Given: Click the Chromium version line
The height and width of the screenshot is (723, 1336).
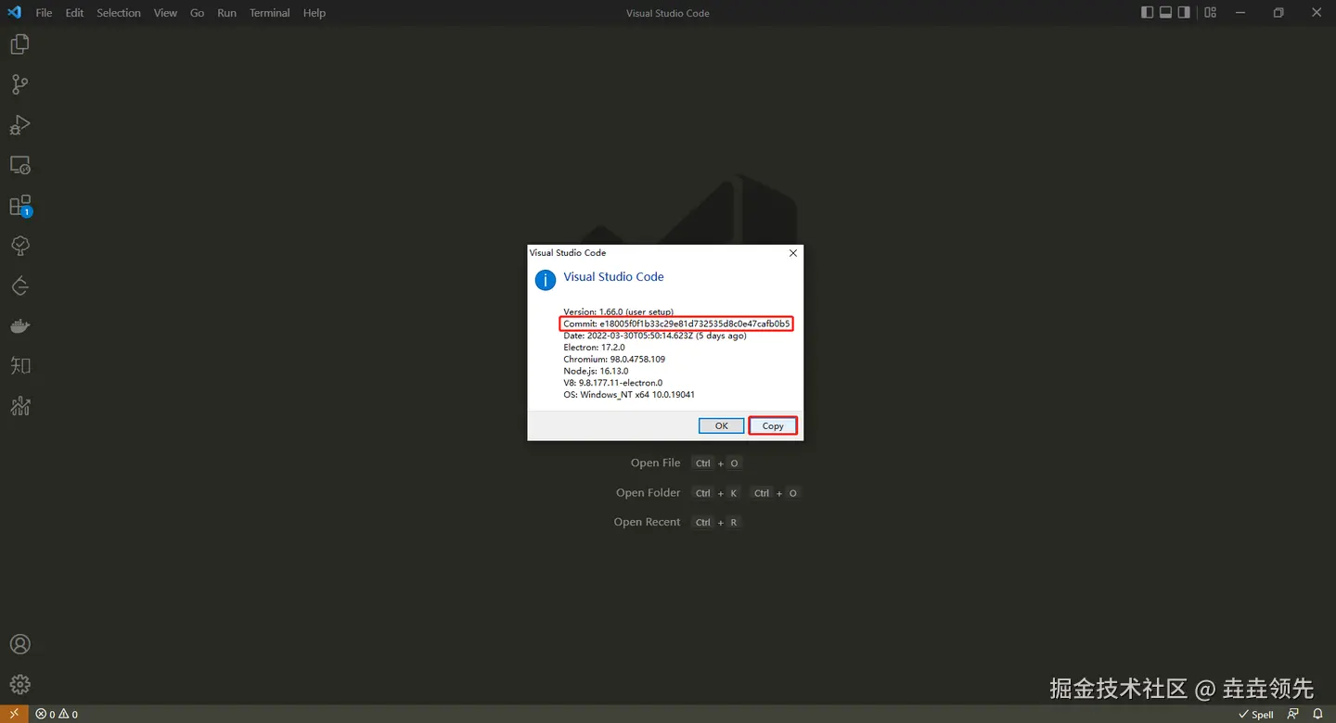Looking at the screenshot, I should coord(614,359).
